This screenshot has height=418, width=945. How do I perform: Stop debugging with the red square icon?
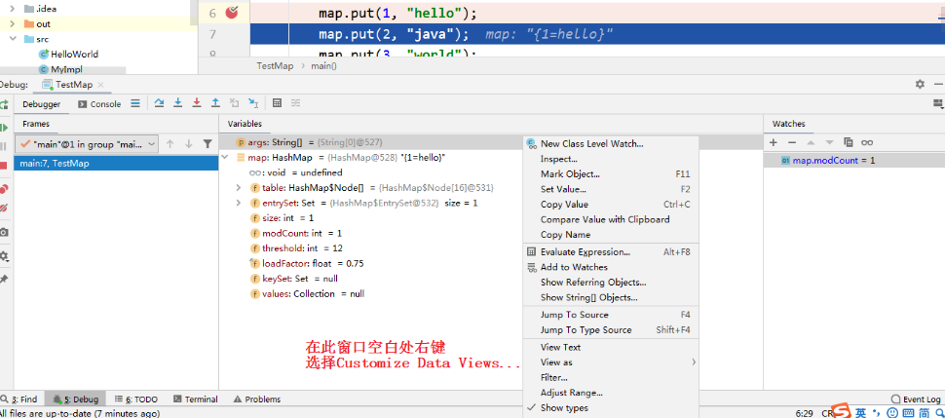pyautogui.click(x=4, y=166)
